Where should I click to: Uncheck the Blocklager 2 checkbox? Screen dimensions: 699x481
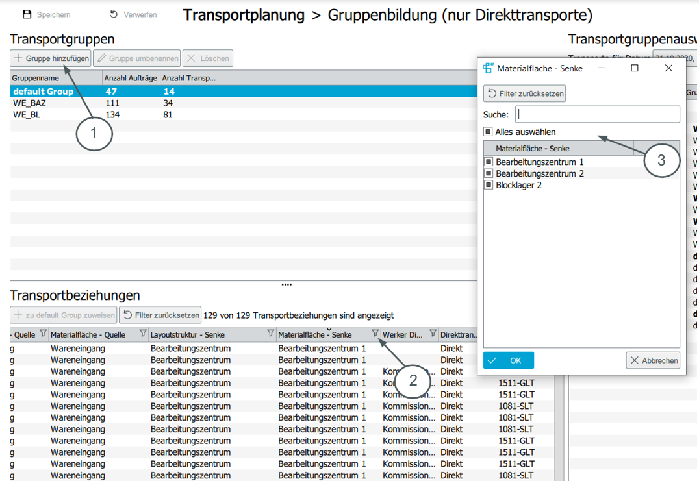489,185
